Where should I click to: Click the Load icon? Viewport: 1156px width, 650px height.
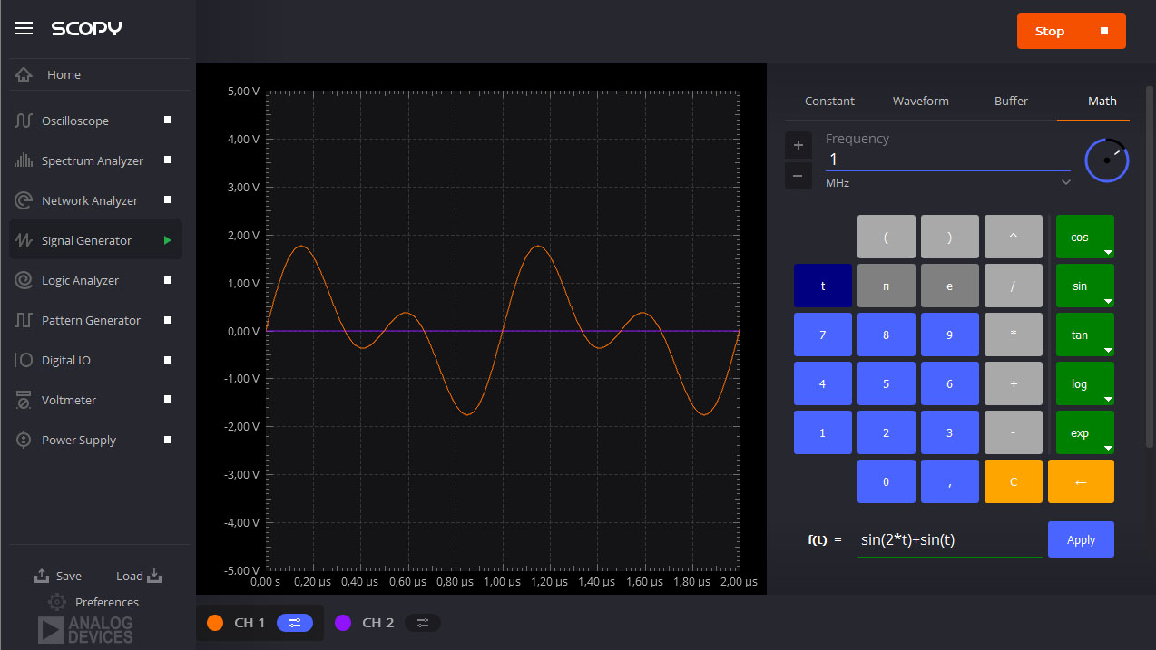point(153,576)
